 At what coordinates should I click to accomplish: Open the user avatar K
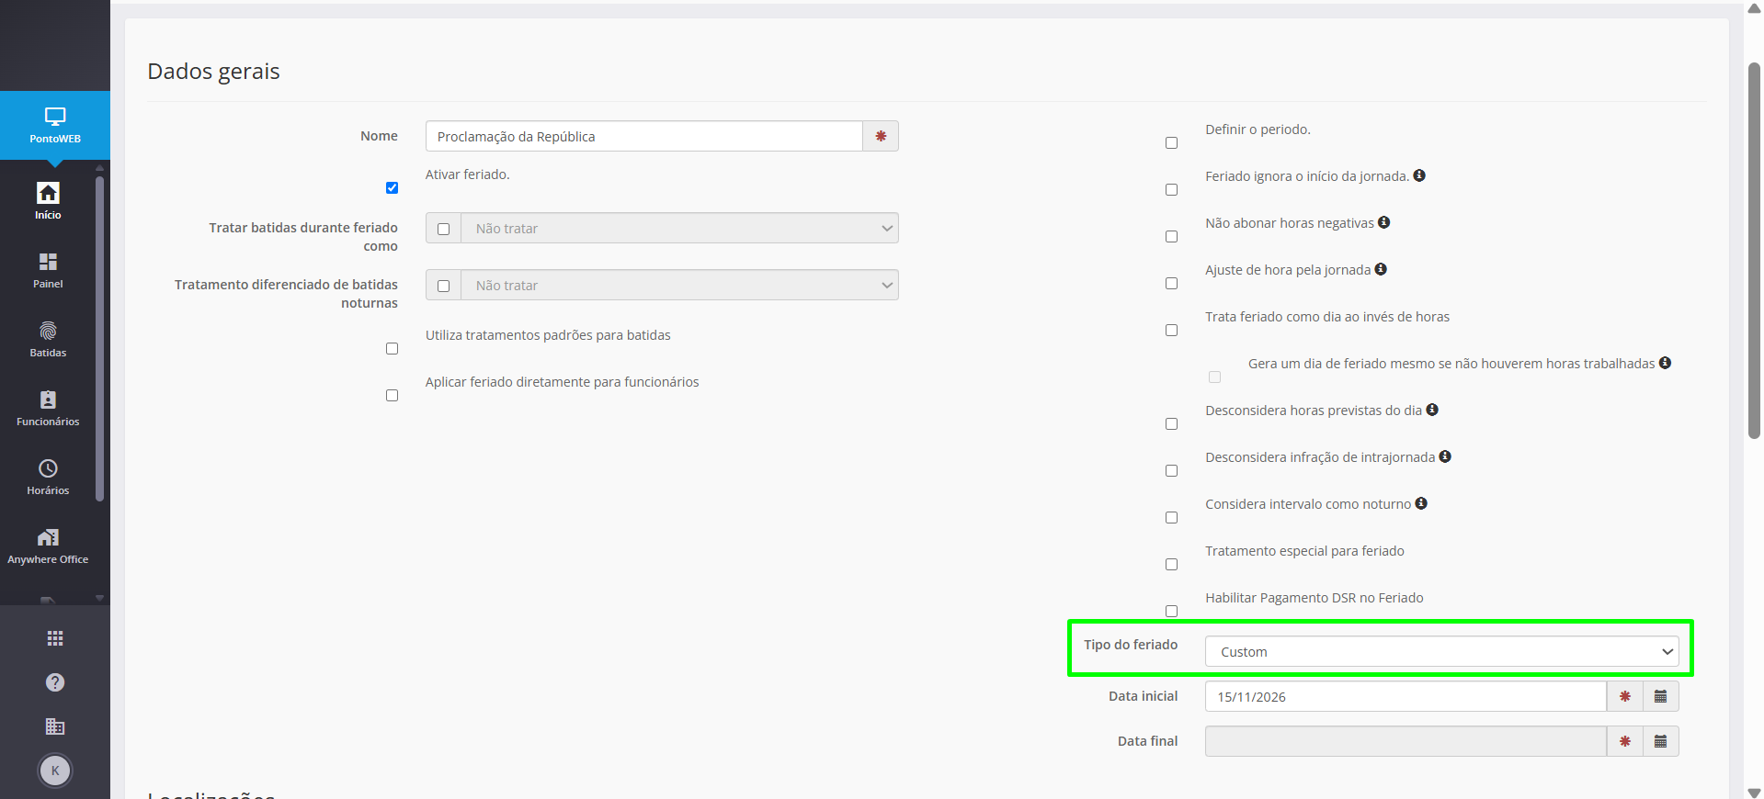point(55,771)
